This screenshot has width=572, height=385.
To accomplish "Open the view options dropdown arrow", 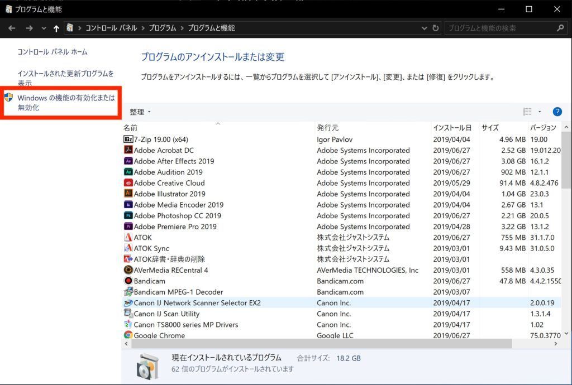I will 540,112.
